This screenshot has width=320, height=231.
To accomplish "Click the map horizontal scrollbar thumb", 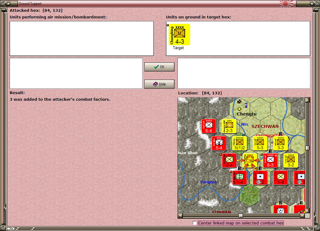I will (241, 216).
